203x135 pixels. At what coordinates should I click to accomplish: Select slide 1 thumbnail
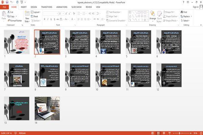tap(17, 42)
